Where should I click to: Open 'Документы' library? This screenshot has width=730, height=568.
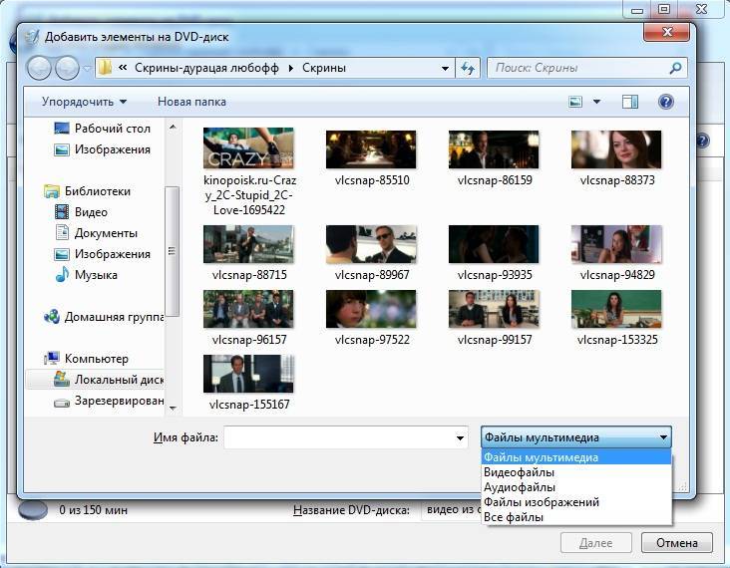pos(97,233)
